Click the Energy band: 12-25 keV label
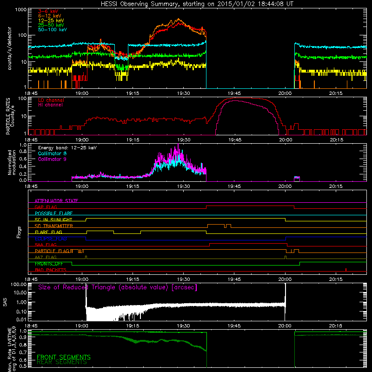Image resolution: width=372 pixels, height=372 pixels. [67, 148]
